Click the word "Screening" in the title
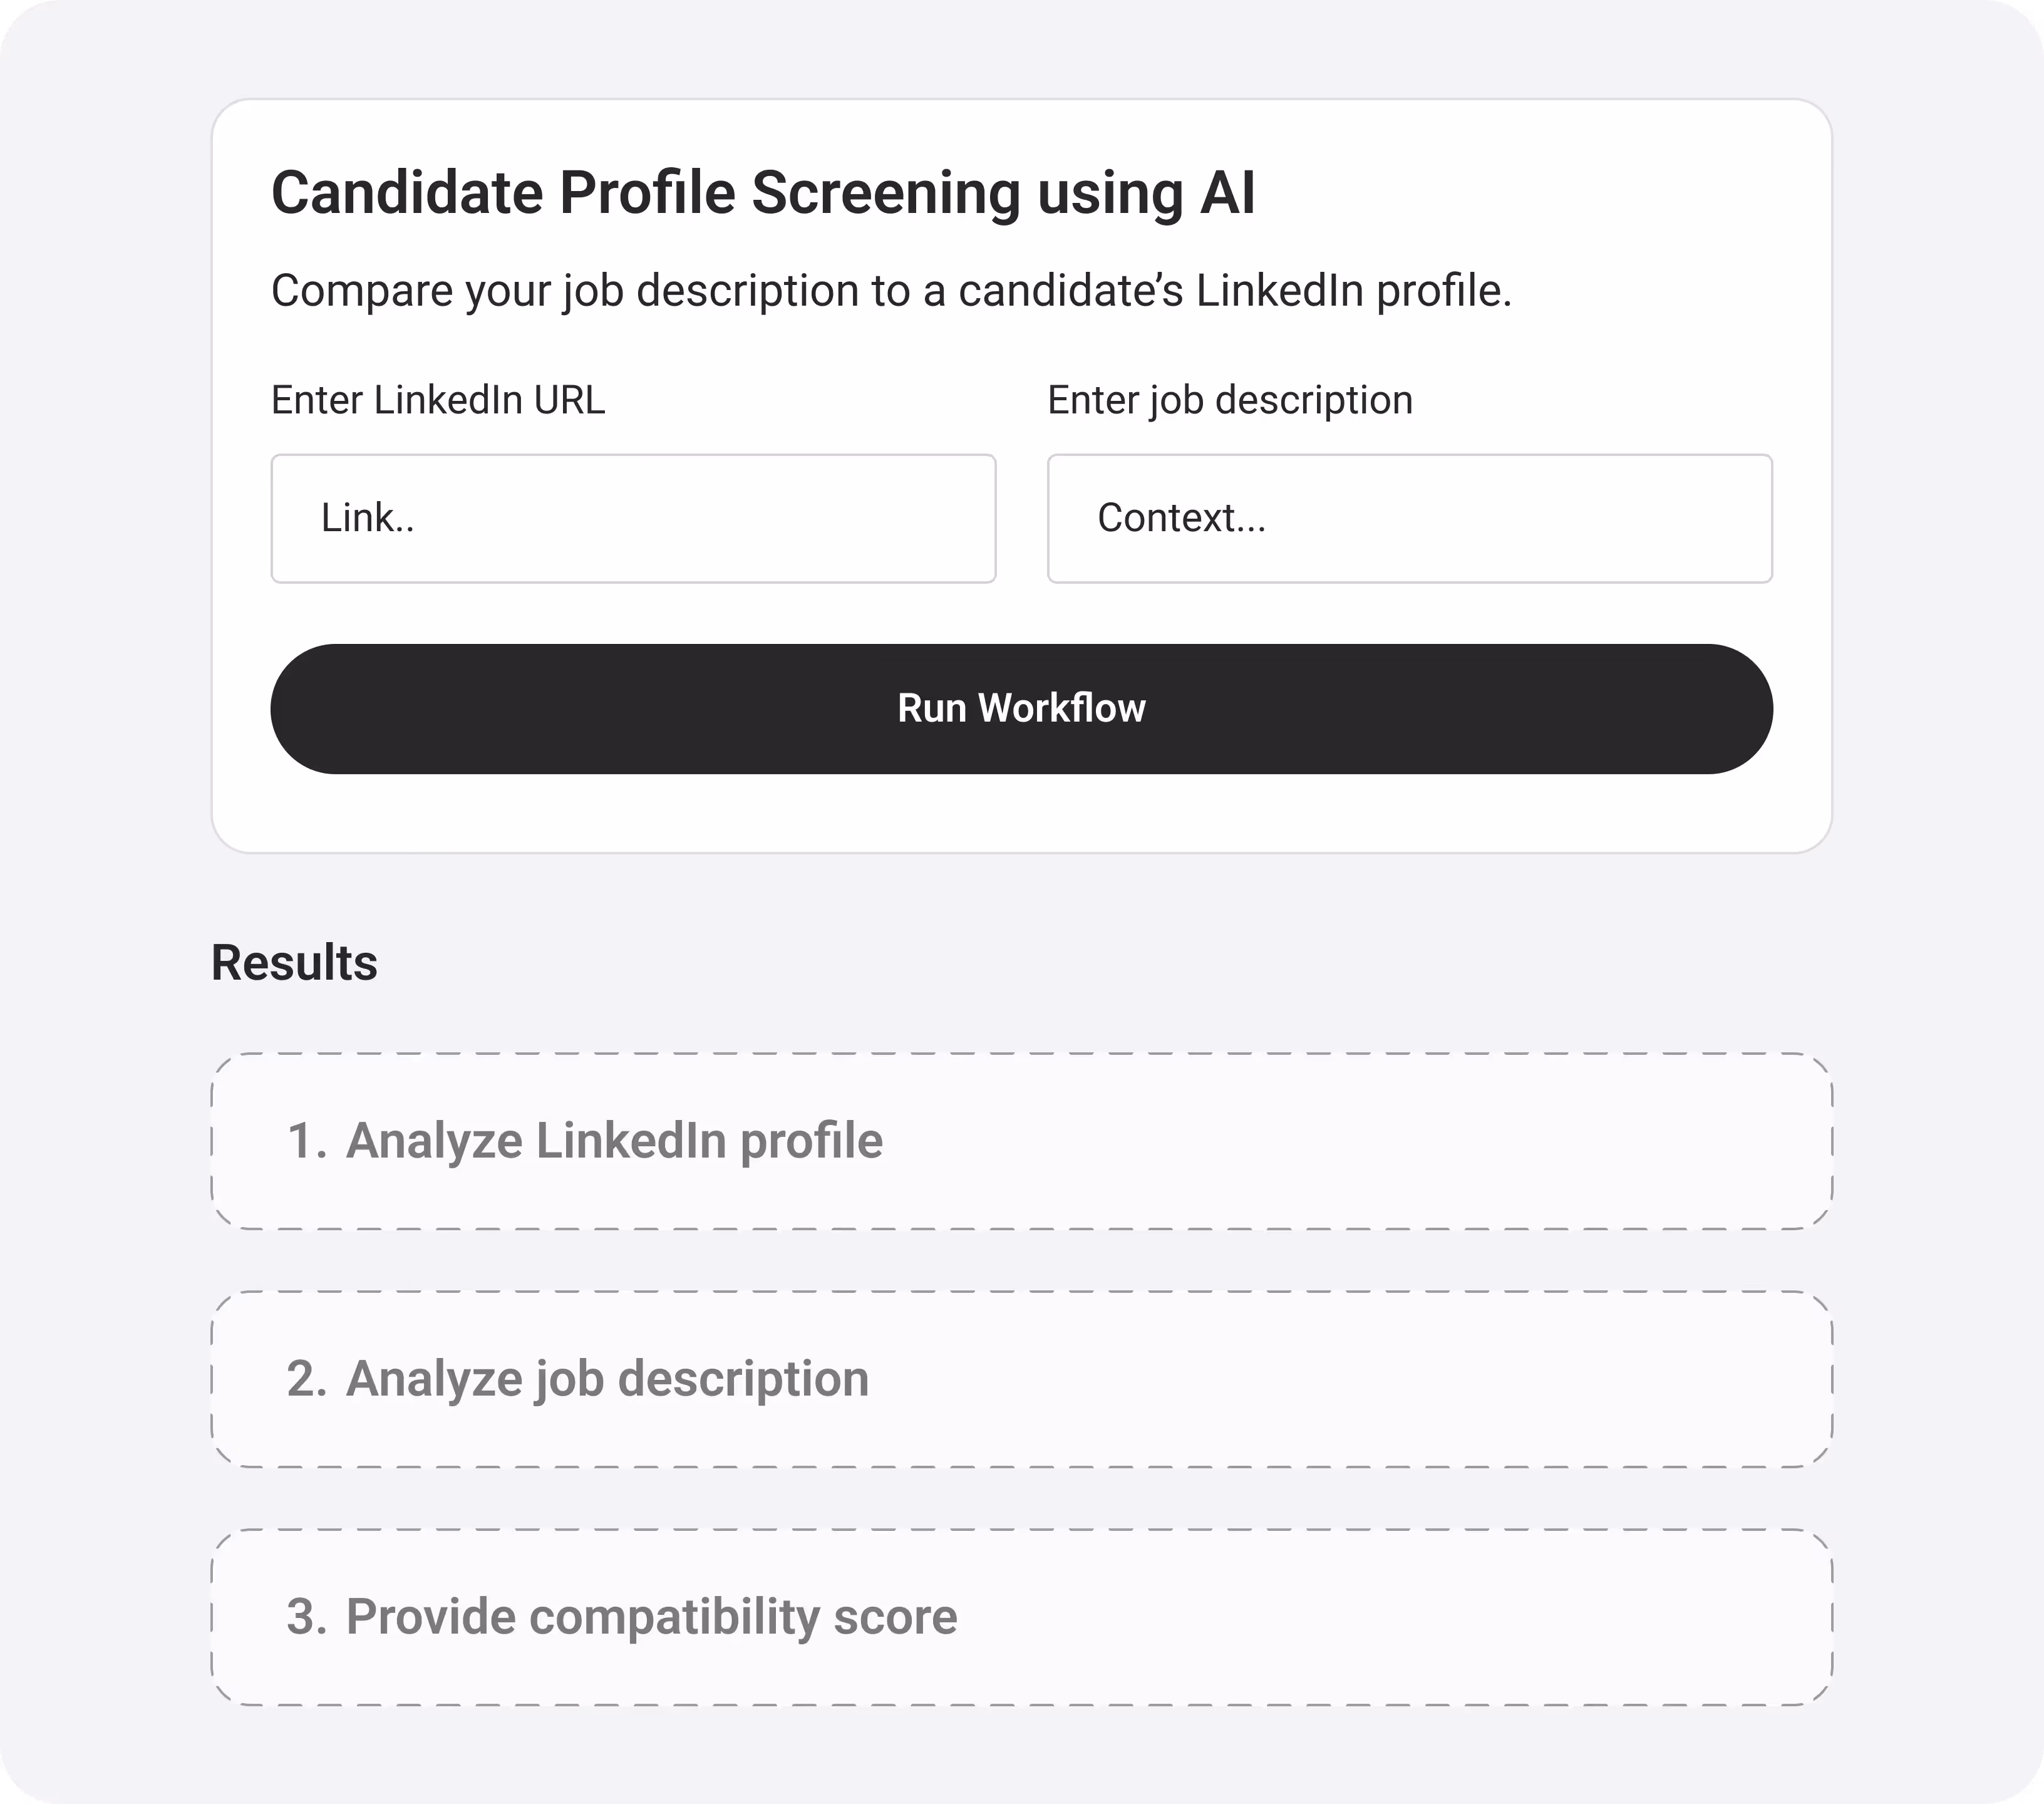2044x1804 pixels. coord(885,192)
